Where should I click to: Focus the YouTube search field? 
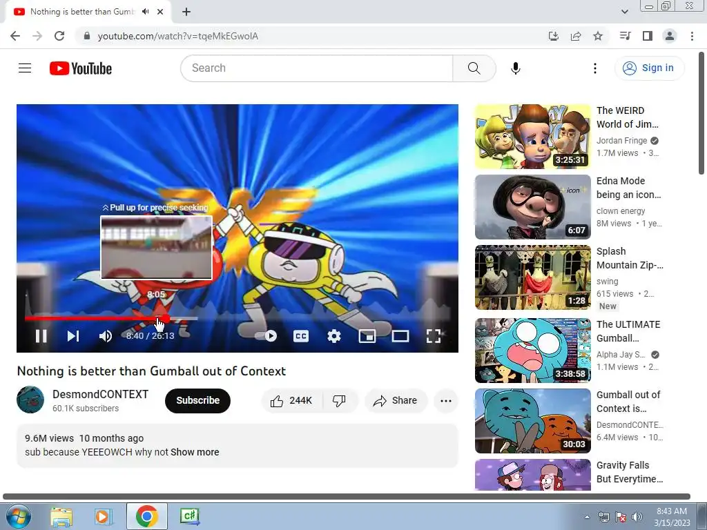pos(316,68)
